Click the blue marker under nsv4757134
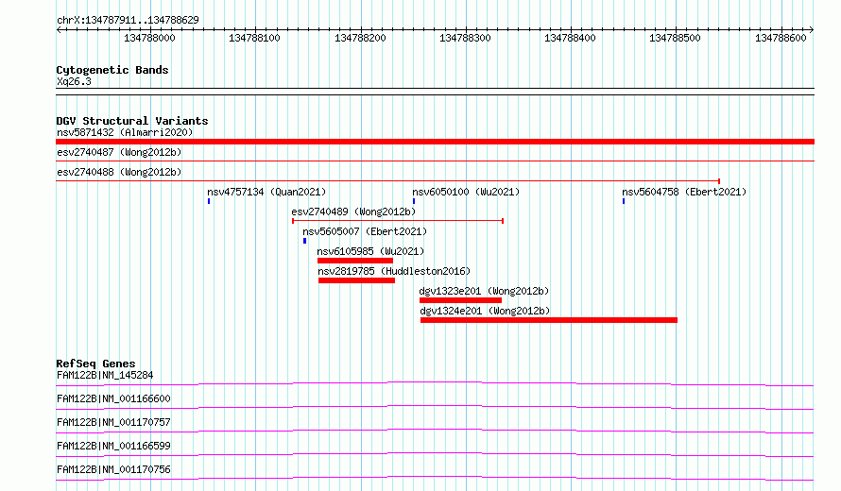The height and width of the screenshot is (491, 841). 209,201
